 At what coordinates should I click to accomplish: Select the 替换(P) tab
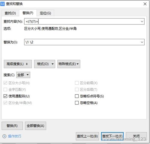(x=28, y=13)
